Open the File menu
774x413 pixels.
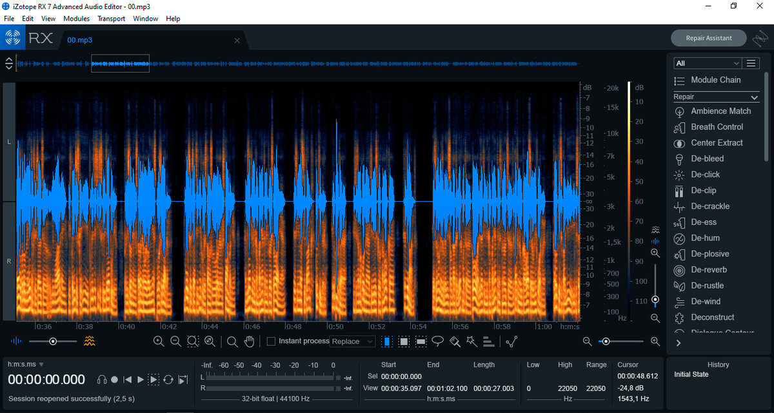click(9, 19)
